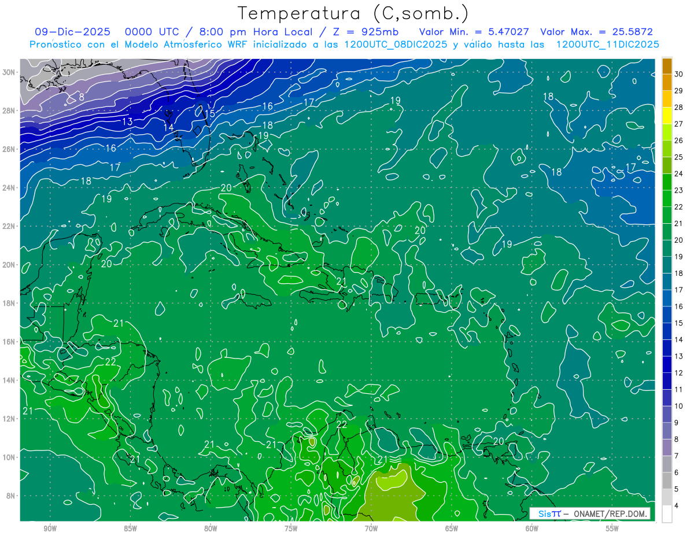Click the color scale segment between 17 and 18
The width and height of the screenshot is (694, 536).
tap(667, 282)
